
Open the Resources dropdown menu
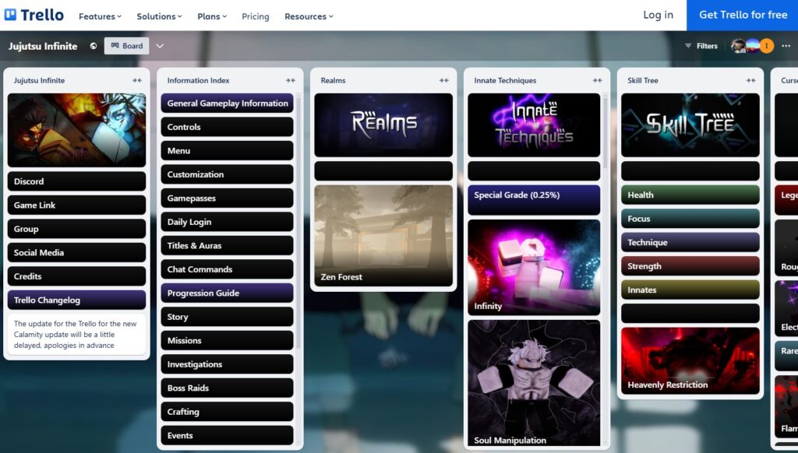pos(309,16)
